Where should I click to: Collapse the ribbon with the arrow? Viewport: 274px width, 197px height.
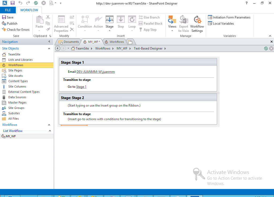(270, 36)
